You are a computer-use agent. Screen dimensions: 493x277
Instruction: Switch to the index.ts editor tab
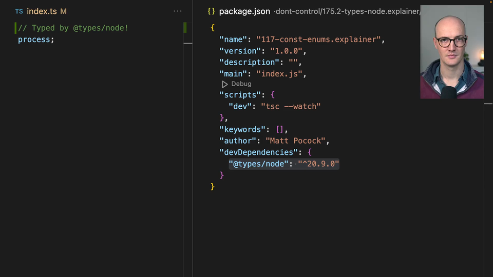pyautogui.click(x=42, y=11)
